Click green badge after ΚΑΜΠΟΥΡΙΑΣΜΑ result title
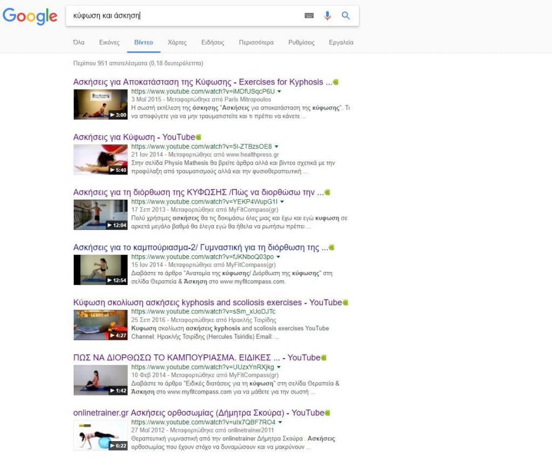The height and width of the screenshot is (461, 552). point(324,358)
